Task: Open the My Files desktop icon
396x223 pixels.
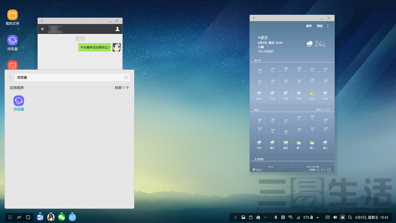Action: [x=12, y=15]
